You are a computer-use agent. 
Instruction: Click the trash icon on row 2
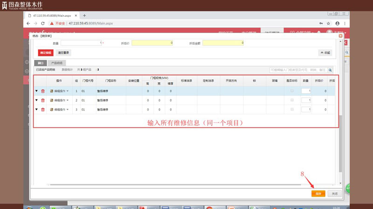[x=43, y=100]
